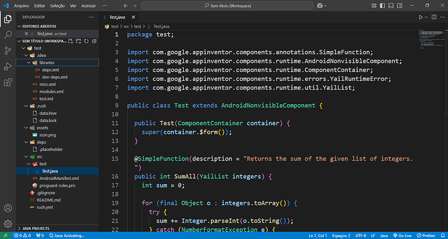This screenshot has height=239, width=448.
Task: Click Java language mode in status bar
Action: click(x=384, y=236)
